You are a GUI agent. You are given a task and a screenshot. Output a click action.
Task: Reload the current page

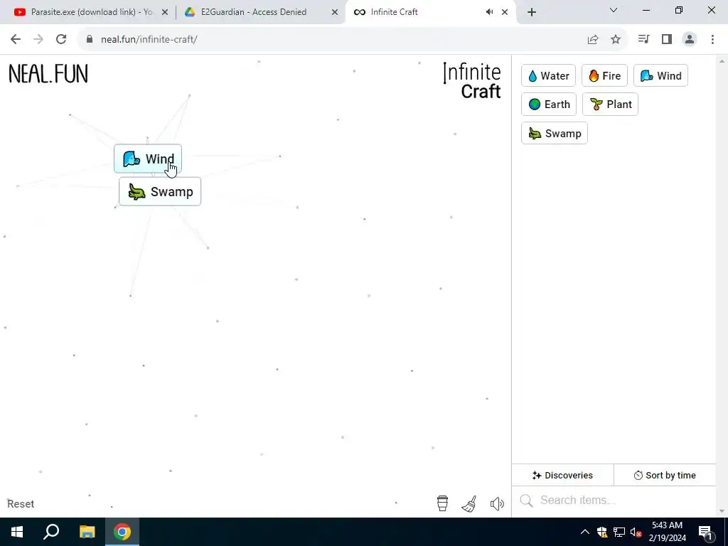point(61,39)
